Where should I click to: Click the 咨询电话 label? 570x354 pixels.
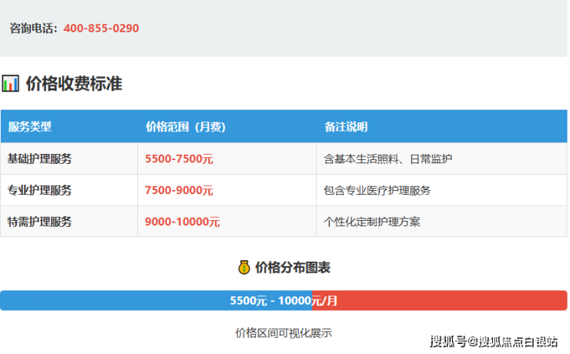click(x=33, y=28)
